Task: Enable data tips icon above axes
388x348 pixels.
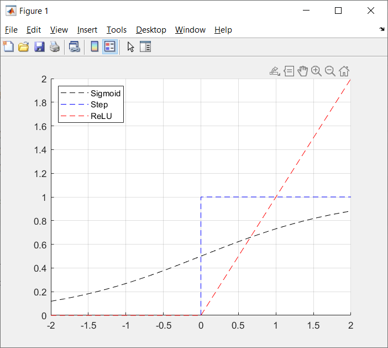Action: [x=289, y=71]
